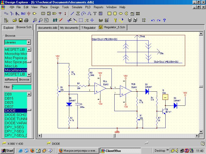The image size is (206, 154).
Task: Select the Place Image tool
Action: pos(132,14)
